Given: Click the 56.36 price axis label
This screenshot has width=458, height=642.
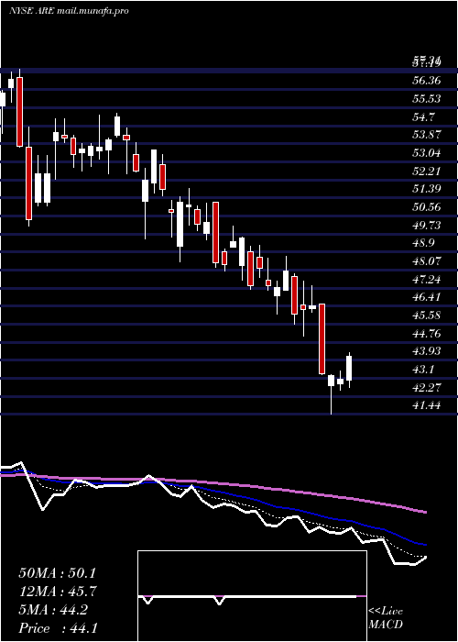Looking at the screenshot, I should pos(427,81).
